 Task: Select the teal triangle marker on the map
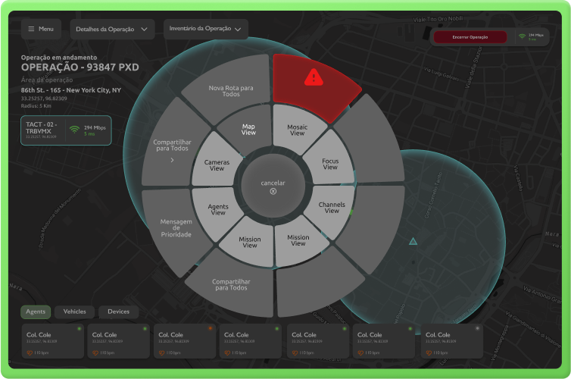(x=413, y=242)
